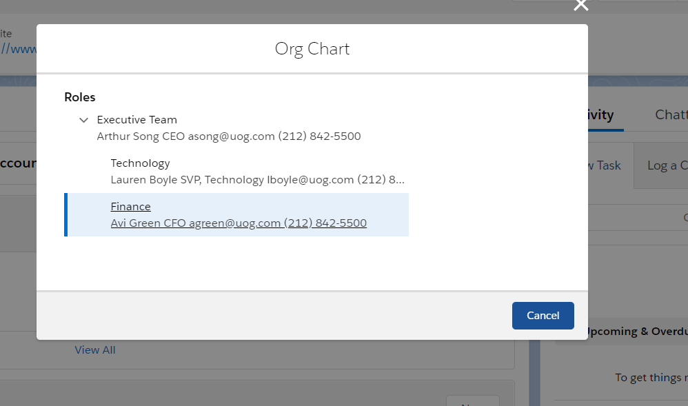Open the chevron next to Executive Team
This screenshot has height=406, width=688.
click(83, 119)
